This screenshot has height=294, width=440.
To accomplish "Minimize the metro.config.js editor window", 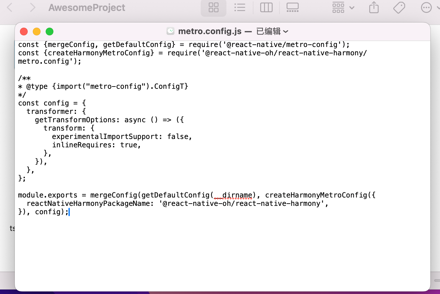I will pos(37,32).
